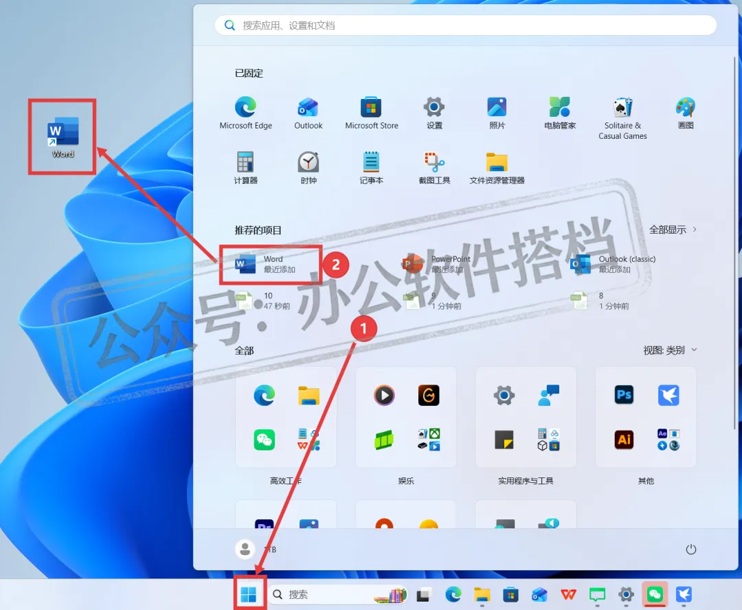Viewport: 742px width, 610px height.
Task: Open Microsoft Store from the taskbar
Action: pyautogui.click(x=510, y=594)
